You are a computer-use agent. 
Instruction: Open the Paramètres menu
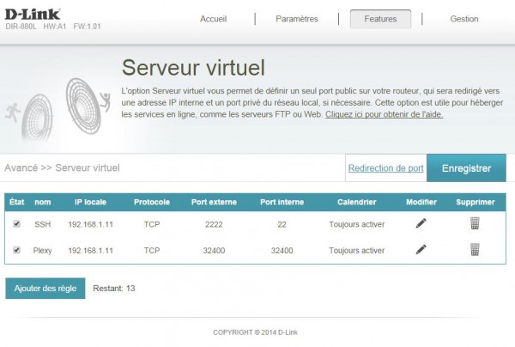[x=297, y=19]
